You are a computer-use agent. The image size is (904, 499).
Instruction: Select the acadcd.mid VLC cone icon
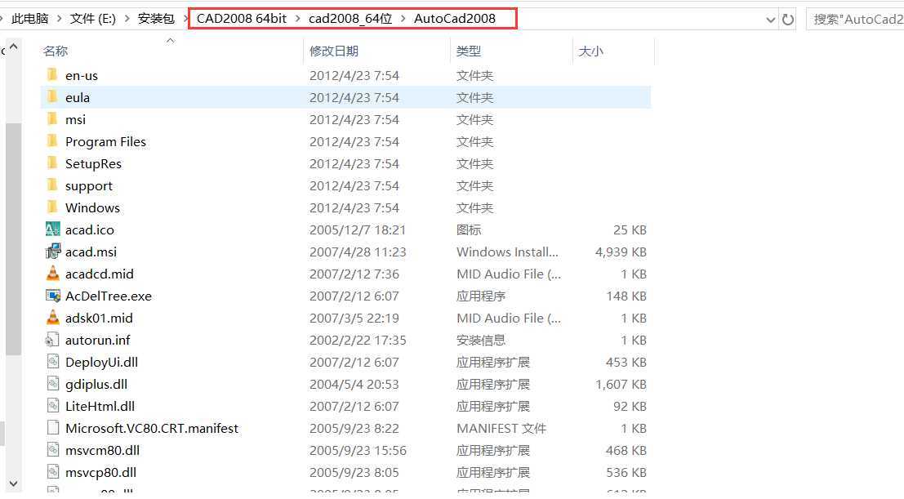[x=52, y=274]
